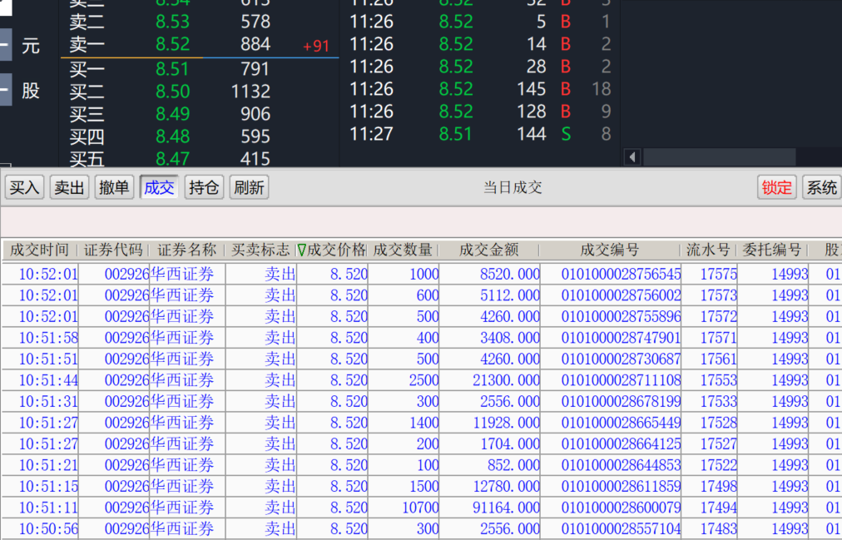Click the scroll left arrow of tick list
This screenshot has height=540, width=842.
[632, 157]
